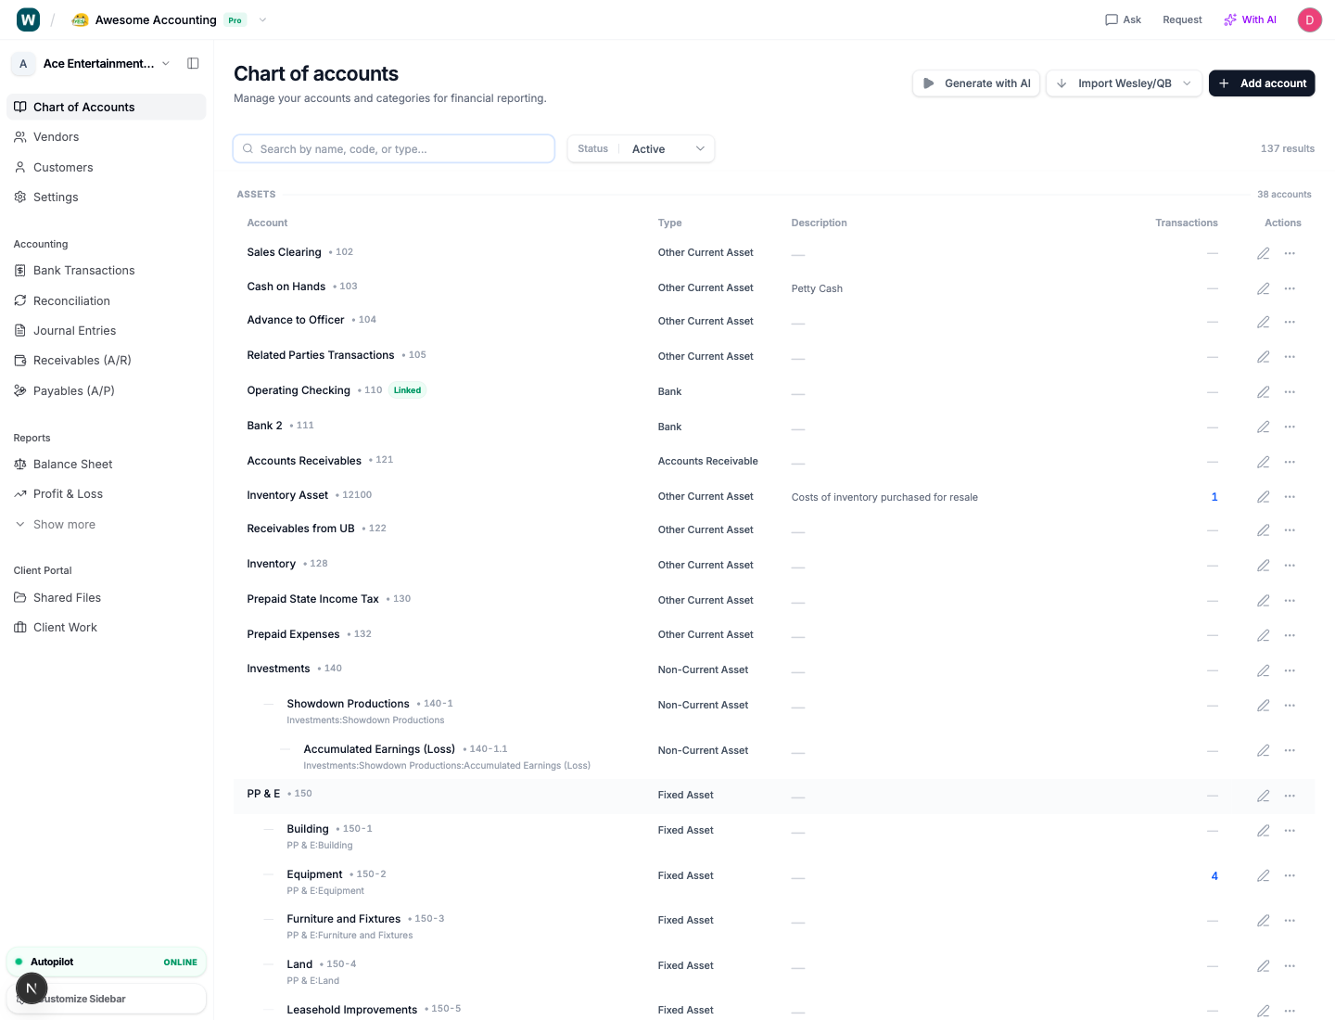Open three-dot menu for Inventory Asset row
This screenshot has height=1020, width=1335.
(1290, 497)
